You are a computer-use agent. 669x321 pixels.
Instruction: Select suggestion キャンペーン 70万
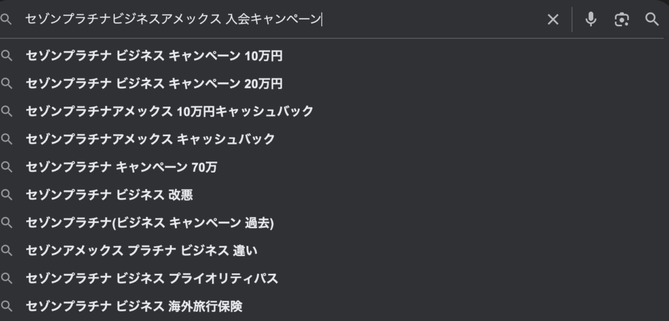(x=122, y=167)
